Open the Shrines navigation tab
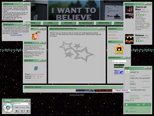The image size is (154, 116). (68, 23)
